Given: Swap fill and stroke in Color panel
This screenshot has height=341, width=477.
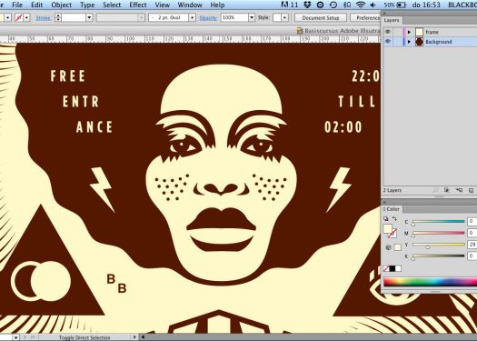Looking at the screenshot, I should pos(394,218).
